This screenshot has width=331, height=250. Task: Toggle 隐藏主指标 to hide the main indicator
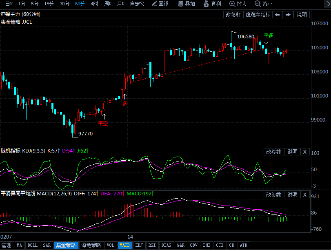[258, 15]
